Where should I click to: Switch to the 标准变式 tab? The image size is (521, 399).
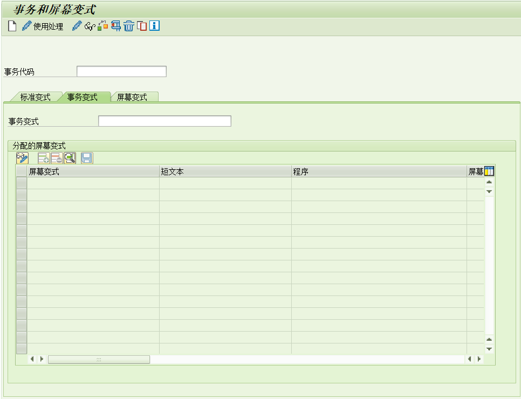[x=36, y=97]
